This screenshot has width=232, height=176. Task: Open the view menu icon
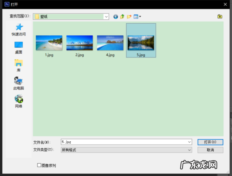click(137, 17)
